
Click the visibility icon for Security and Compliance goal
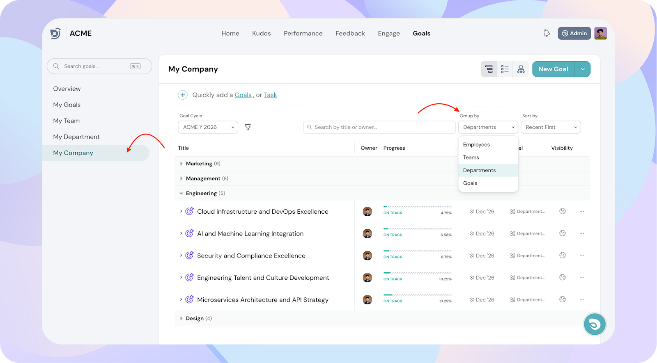(x=563, y=255)
